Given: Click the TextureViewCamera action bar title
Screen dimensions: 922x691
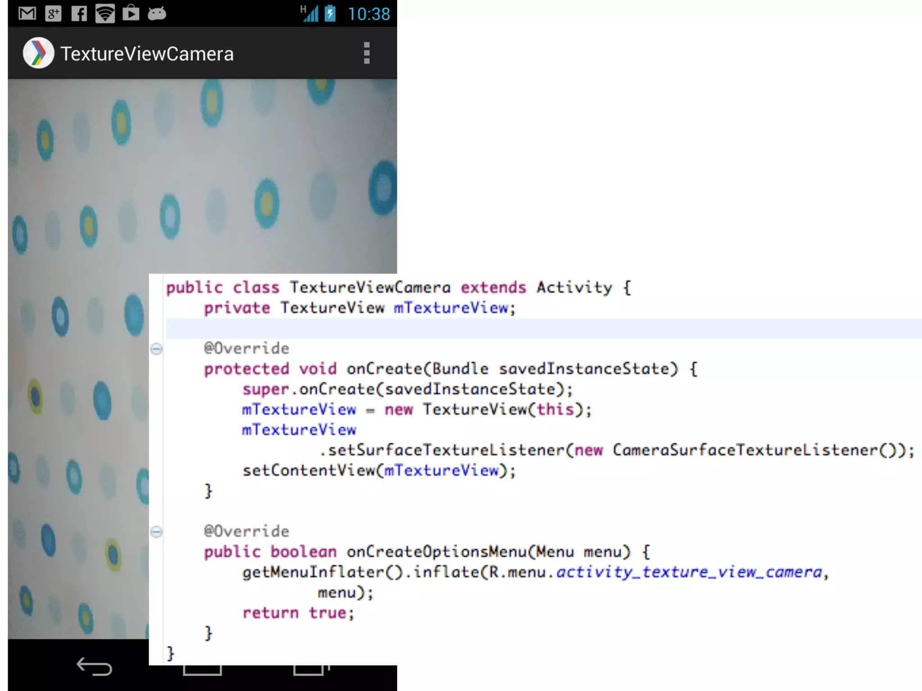Looking at the screenshot, I should [x=147, y=54].
